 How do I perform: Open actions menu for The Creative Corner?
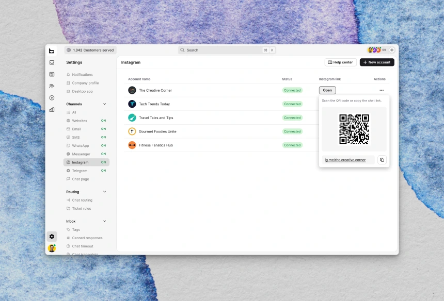click(x=382, y=90)
